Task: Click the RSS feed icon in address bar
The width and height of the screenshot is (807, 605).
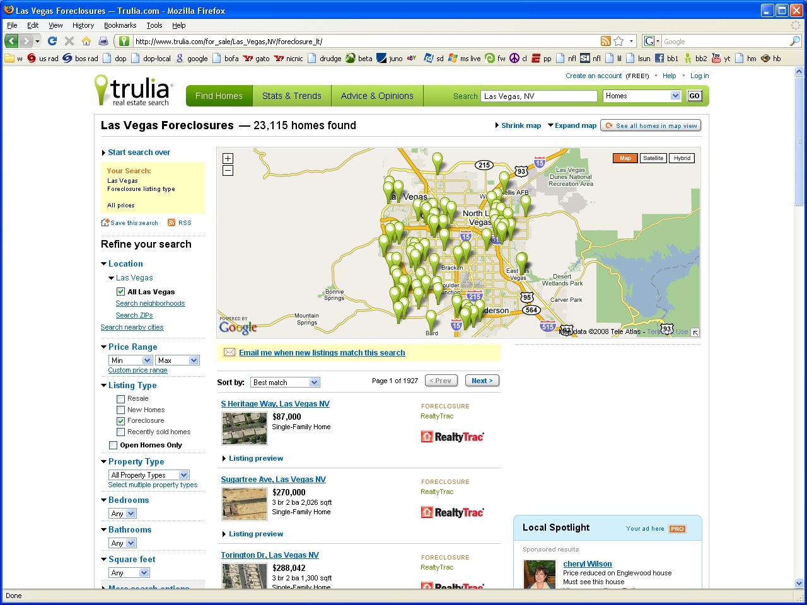Action: pos(605,41)
